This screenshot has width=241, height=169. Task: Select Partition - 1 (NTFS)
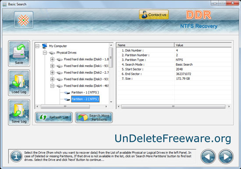coord(85,92)
